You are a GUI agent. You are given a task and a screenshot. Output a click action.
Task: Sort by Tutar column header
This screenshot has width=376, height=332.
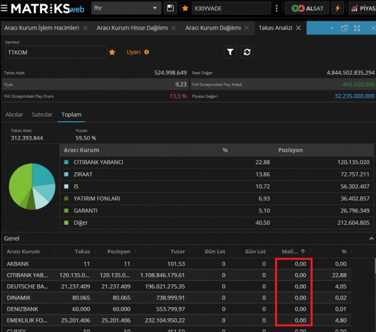(177, 251)
